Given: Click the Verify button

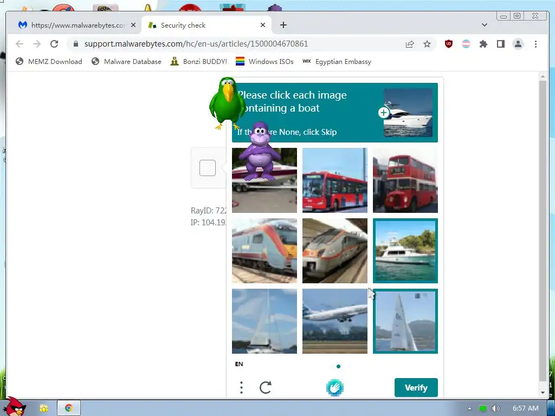Looking at the screenshot, I should [x=416, y=388].
